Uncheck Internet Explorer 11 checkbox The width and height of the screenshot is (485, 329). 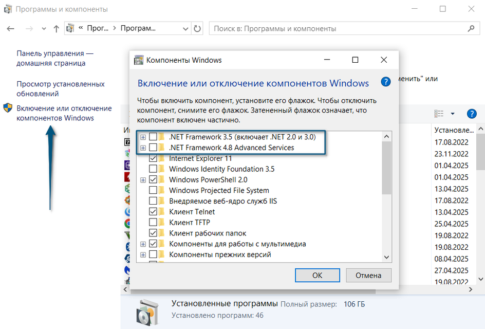coord(153,158)
